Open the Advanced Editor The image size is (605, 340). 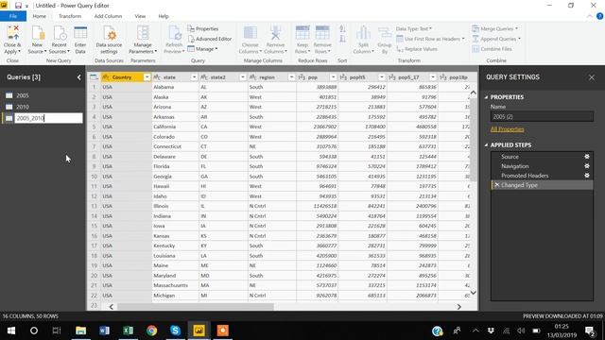click(210, 39)
